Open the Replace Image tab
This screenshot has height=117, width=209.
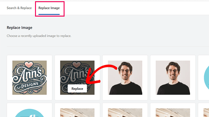point(49,8)
